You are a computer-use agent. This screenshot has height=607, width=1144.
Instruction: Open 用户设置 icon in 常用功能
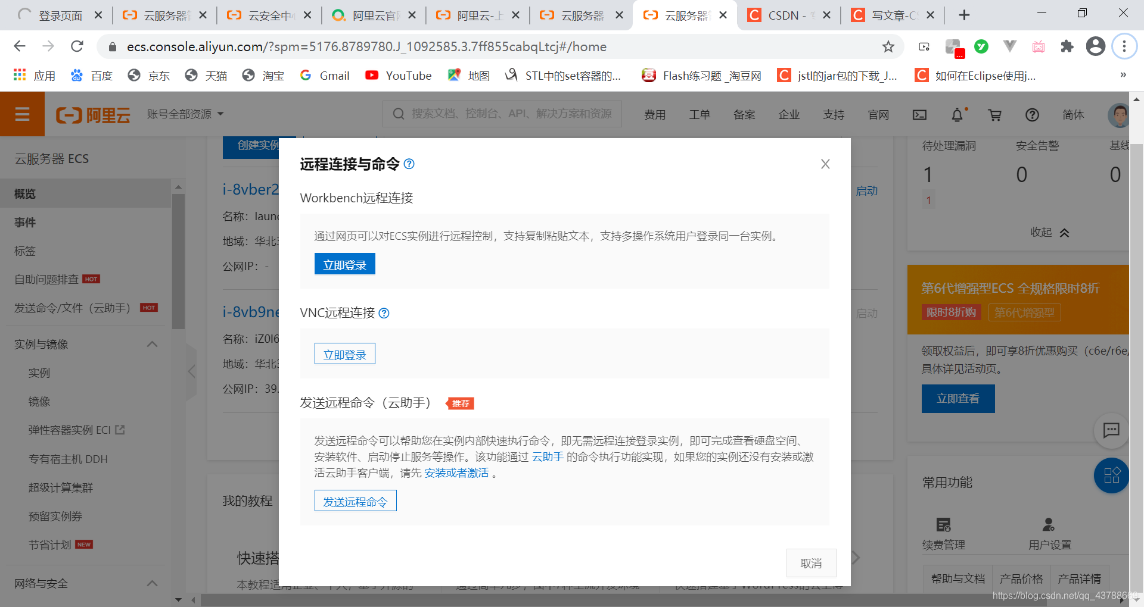click(x=1049, y=525)
